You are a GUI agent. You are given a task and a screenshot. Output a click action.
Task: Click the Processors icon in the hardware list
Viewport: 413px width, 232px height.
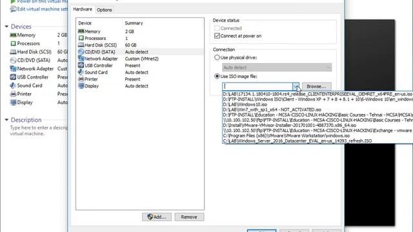point(81,38)
